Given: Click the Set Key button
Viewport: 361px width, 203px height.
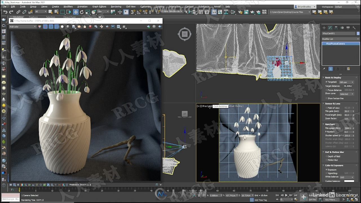Looking at the screenshot, I should pyautogui.click(x=313, y=200).
